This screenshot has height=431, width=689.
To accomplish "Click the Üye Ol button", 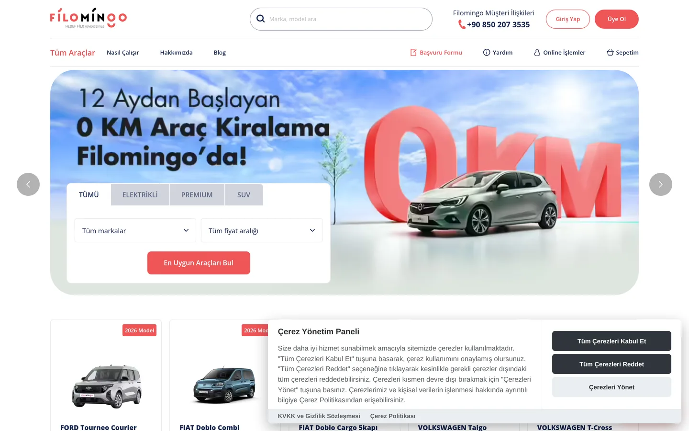I will (617, 19).
